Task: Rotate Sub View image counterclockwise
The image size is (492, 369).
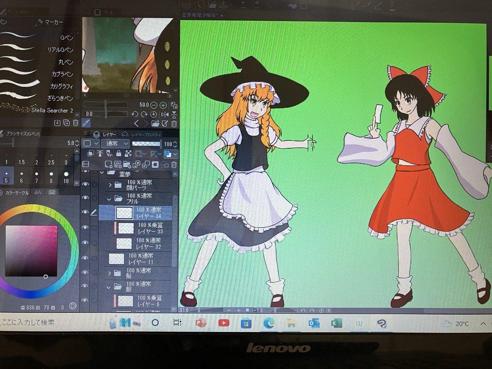Action: point(135,114)
